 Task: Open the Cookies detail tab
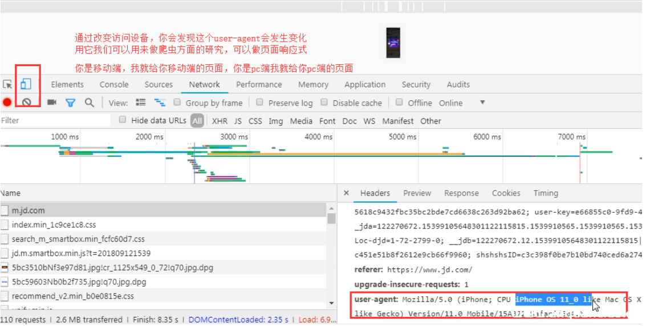(506, 193)
